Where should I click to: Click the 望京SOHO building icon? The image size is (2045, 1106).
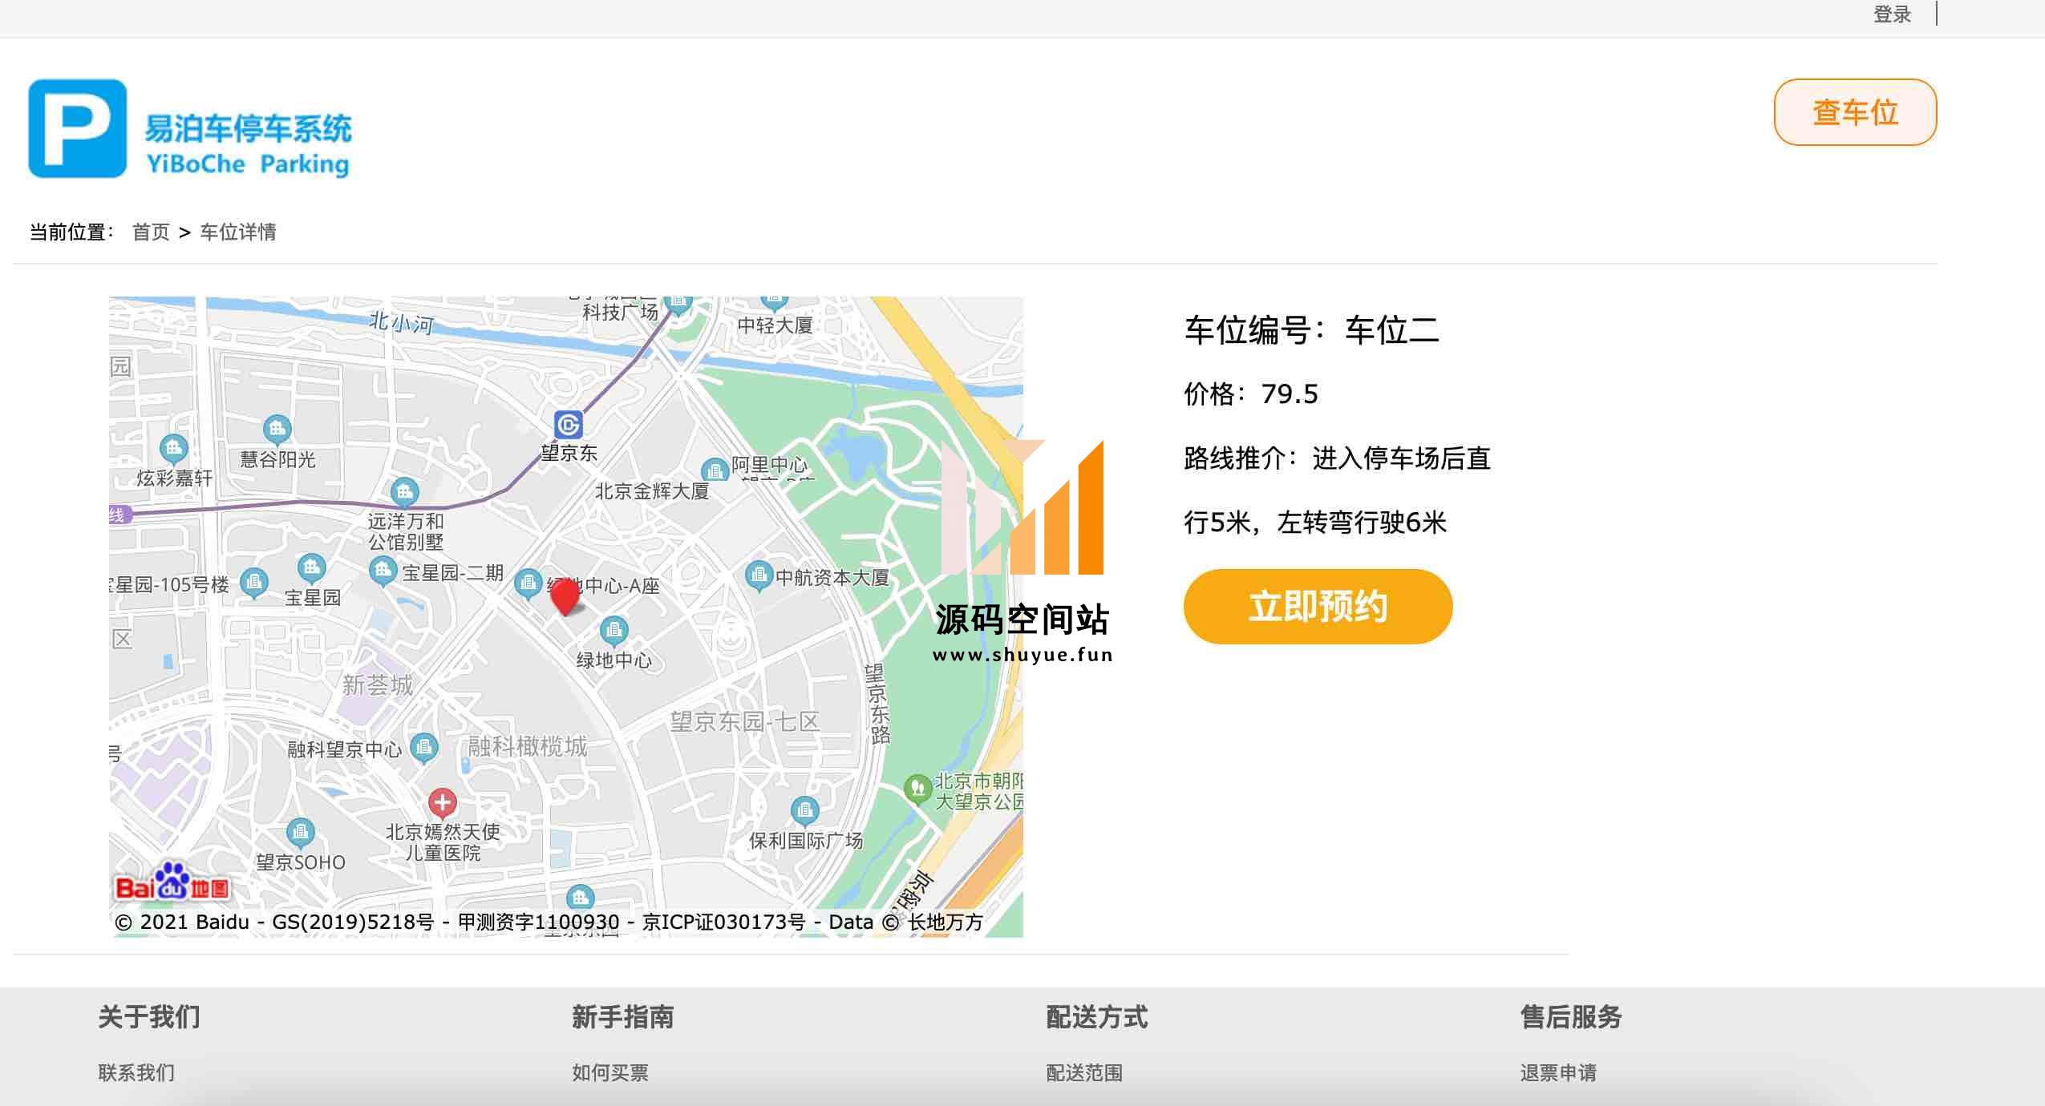[300, 834]
